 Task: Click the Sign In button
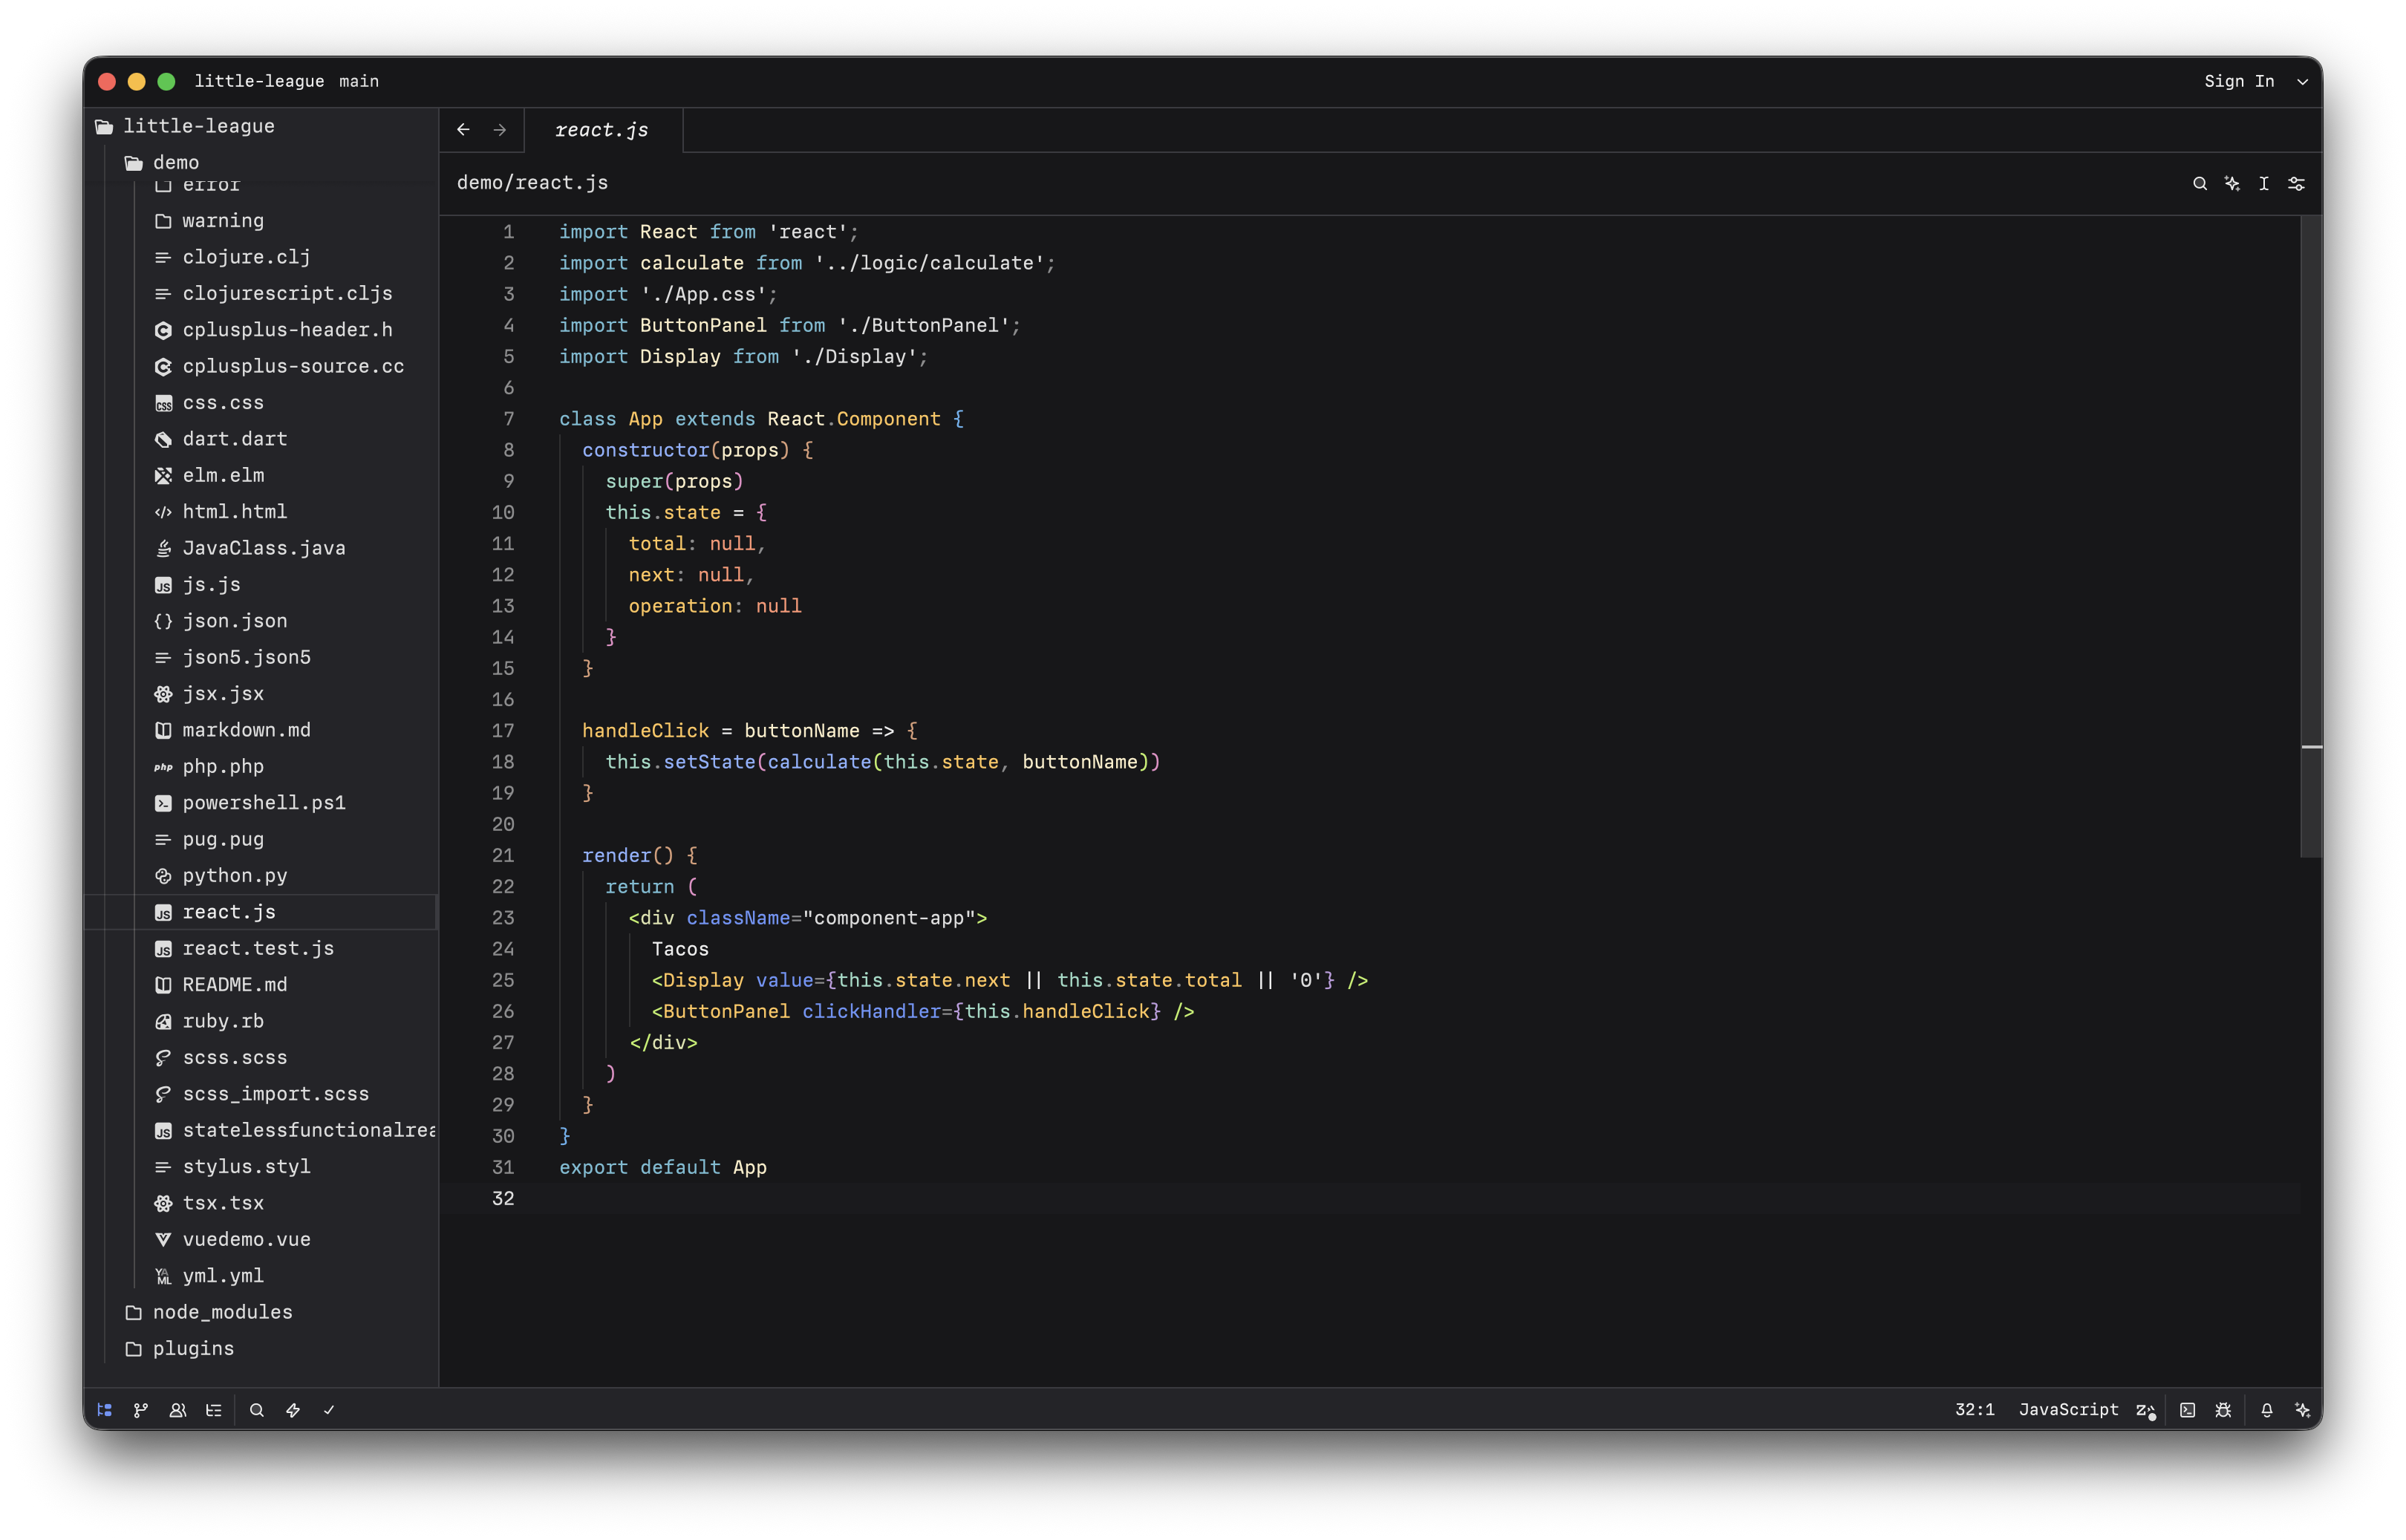(x=2239, y=81)
